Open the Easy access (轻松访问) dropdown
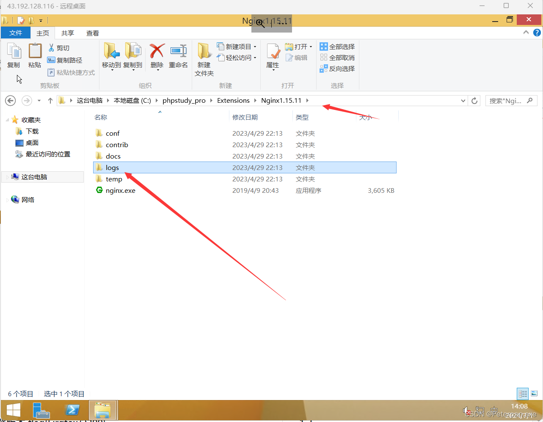Screen dimensions: 543x422 [x=237, y=58]
